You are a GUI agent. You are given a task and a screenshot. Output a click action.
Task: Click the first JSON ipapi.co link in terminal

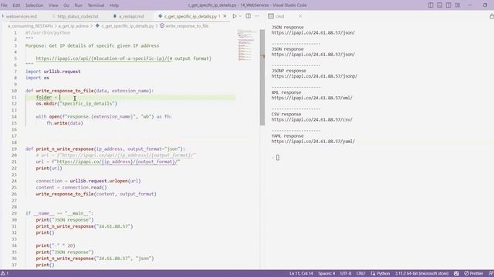point(313,32)
